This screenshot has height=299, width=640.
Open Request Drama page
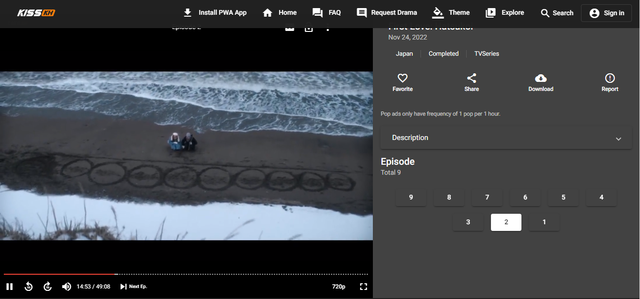387,13
